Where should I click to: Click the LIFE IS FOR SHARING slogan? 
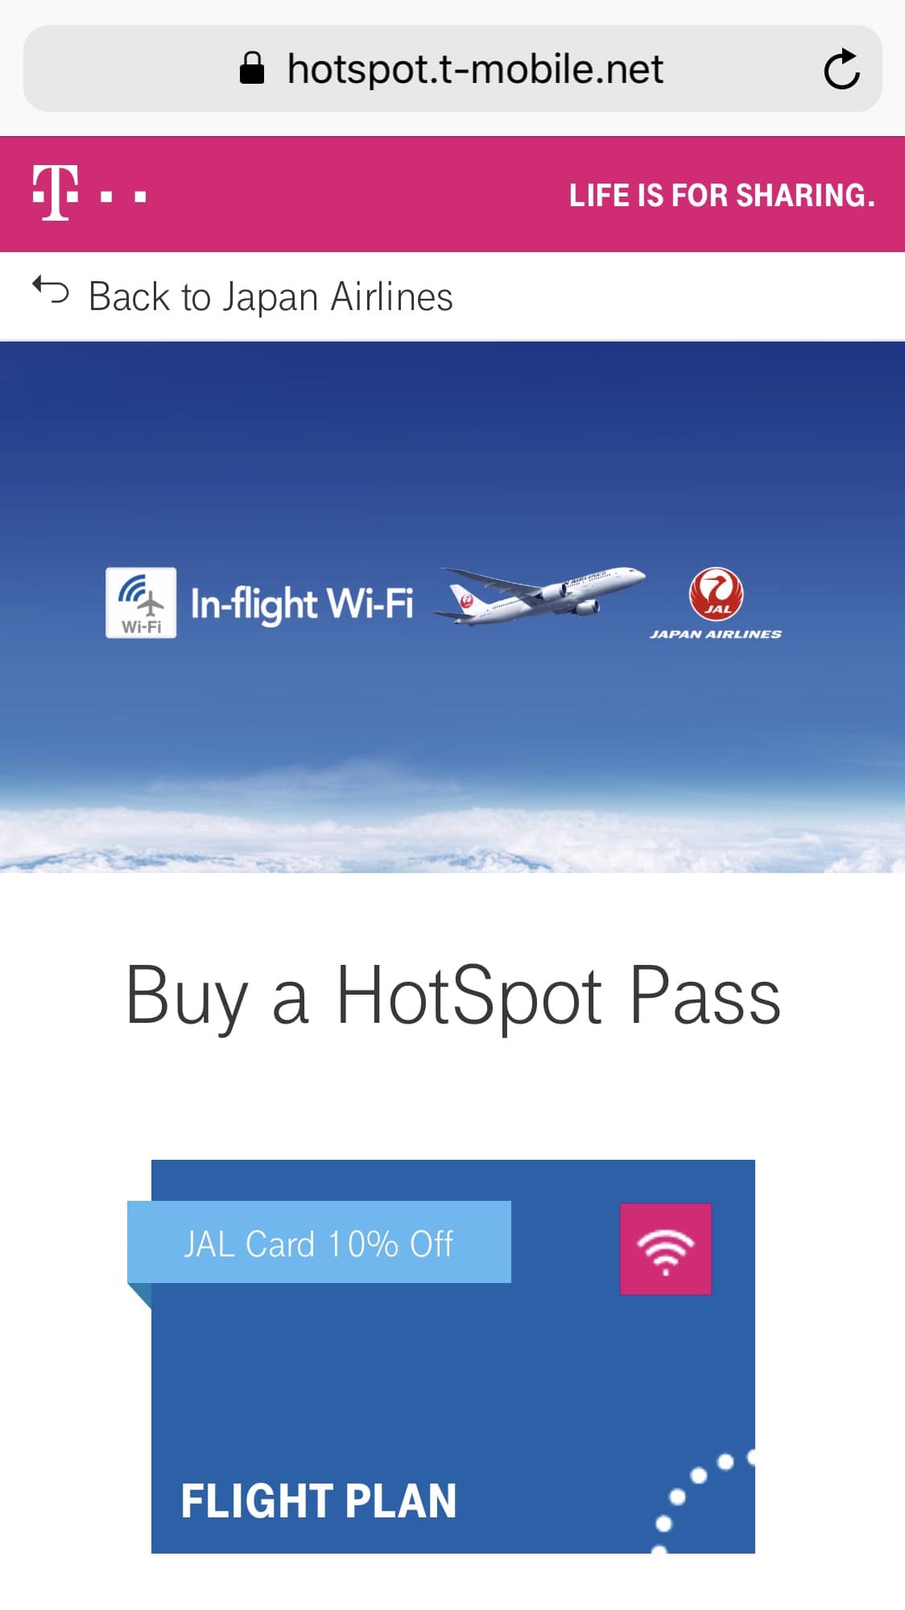click(722, 196)
